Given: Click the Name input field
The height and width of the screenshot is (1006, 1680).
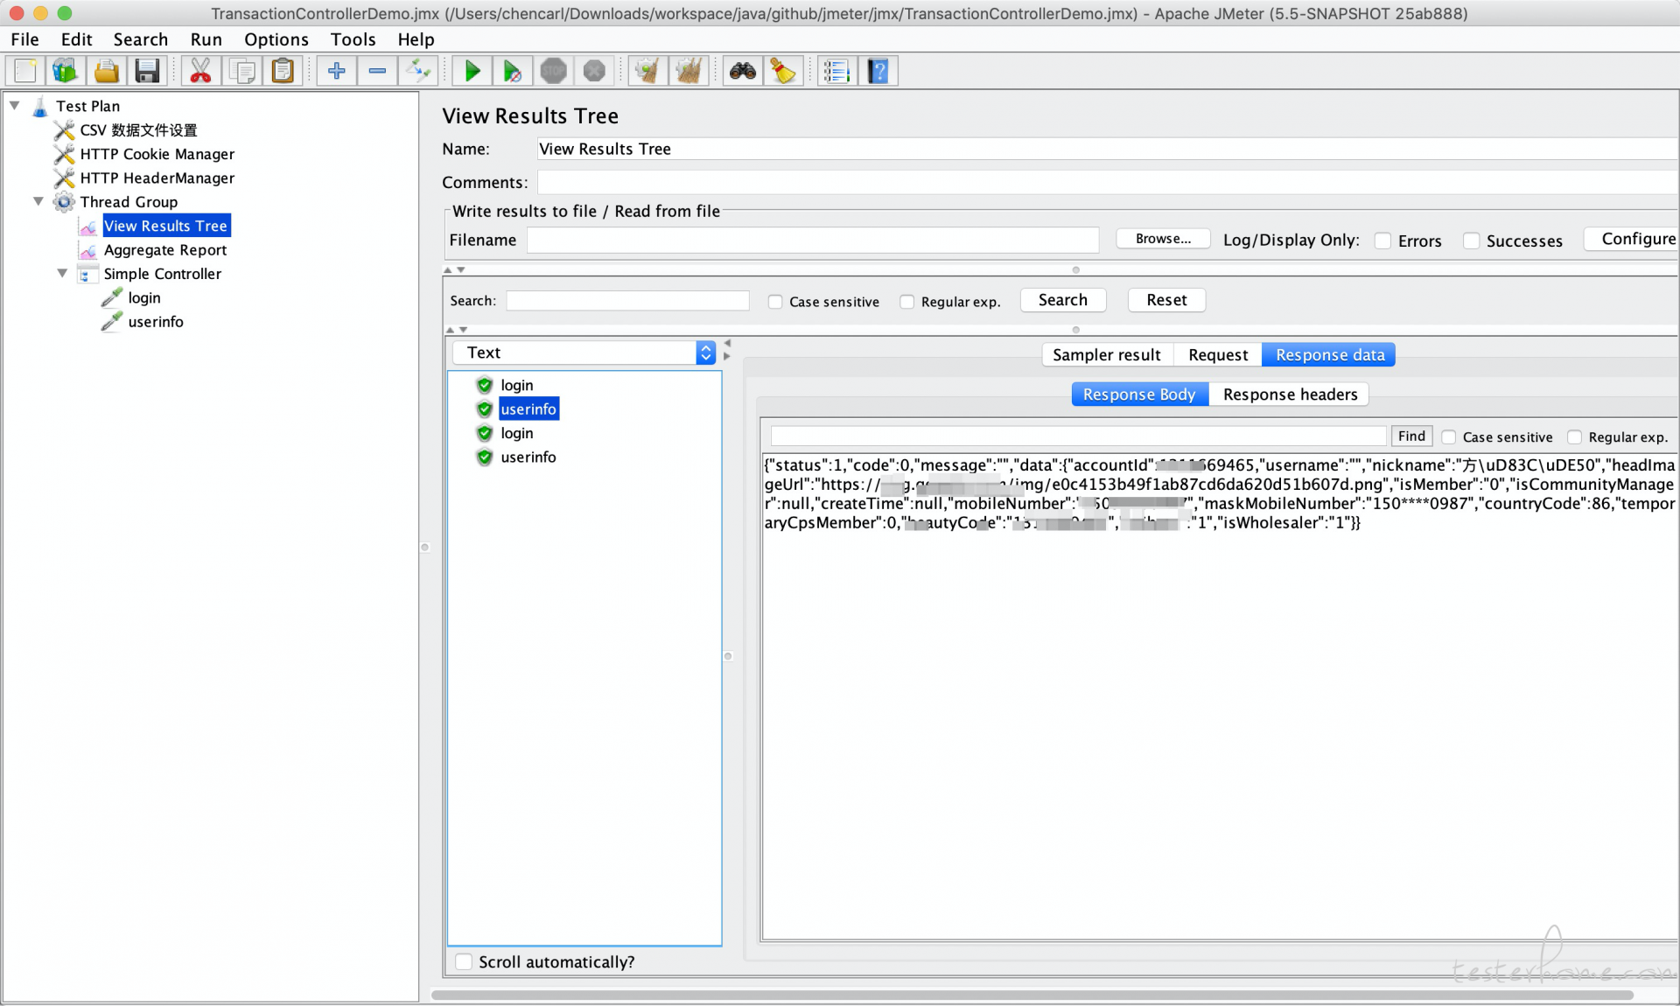Looking at the screenshot, I should pyautogui.click(x=1107, y=150).
